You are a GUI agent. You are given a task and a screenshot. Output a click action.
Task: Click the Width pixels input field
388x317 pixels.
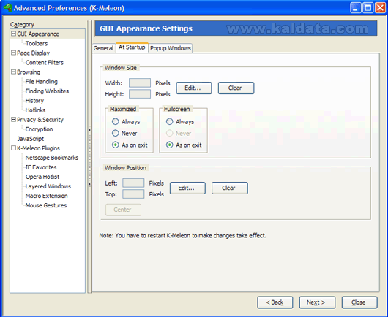pos(140,83)
